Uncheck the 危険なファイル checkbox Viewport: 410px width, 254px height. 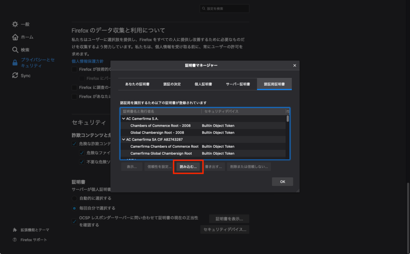click(x=82, y=153)
